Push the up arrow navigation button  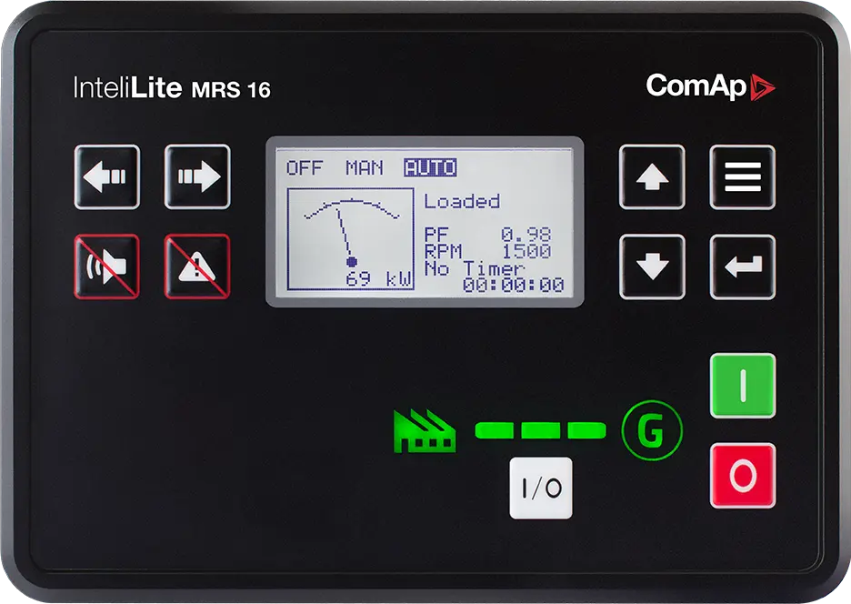coord(652,177)
